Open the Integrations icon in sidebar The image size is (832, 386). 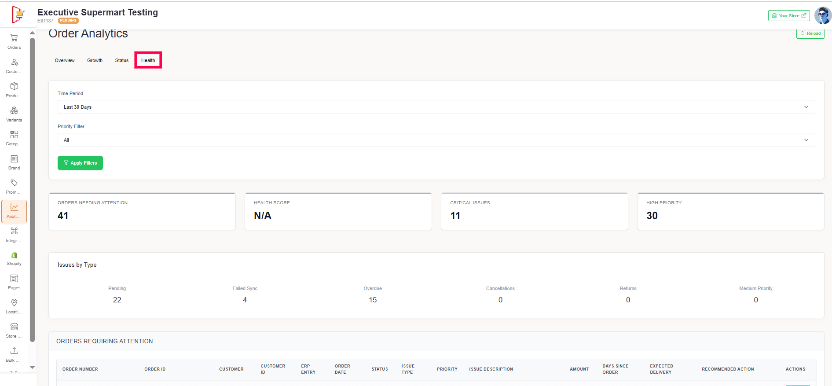(x=14, y=232)
